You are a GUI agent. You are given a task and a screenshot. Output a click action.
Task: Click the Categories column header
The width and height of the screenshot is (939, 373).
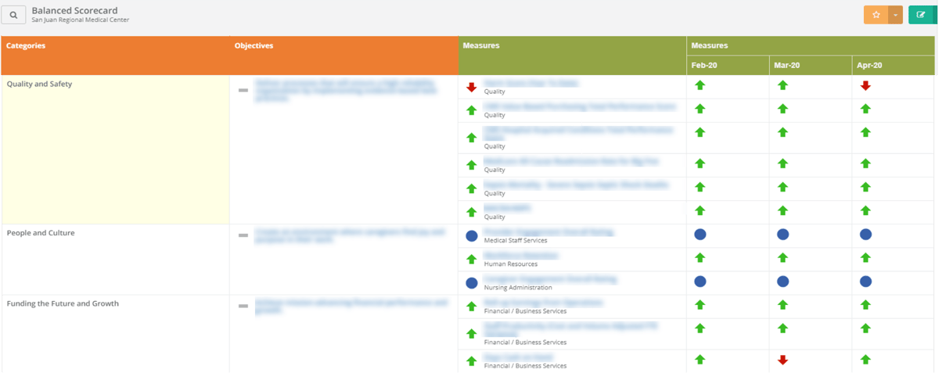pyautogui.click(x=115, y=56)
